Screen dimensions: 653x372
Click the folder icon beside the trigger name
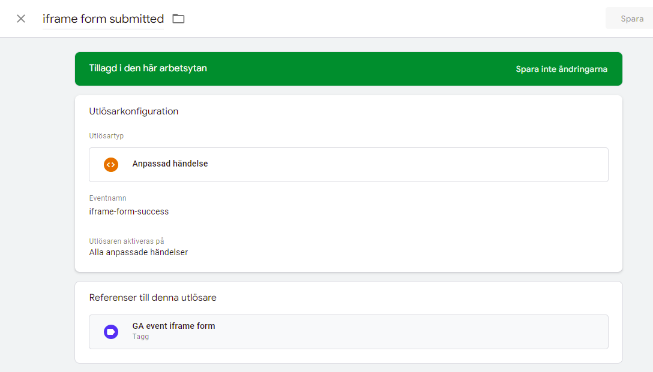click(178, 19)
